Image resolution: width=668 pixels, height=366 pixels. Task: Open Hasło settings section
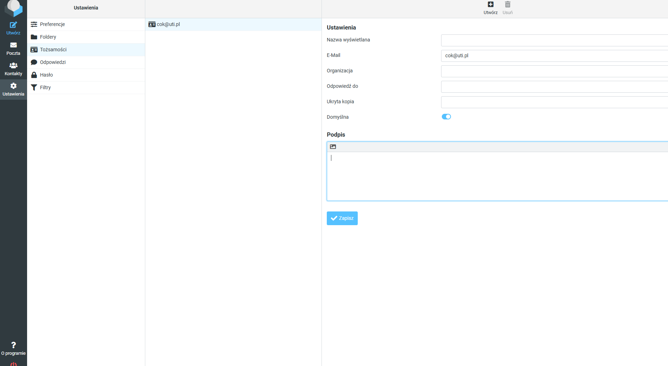[x=86, y=75]
